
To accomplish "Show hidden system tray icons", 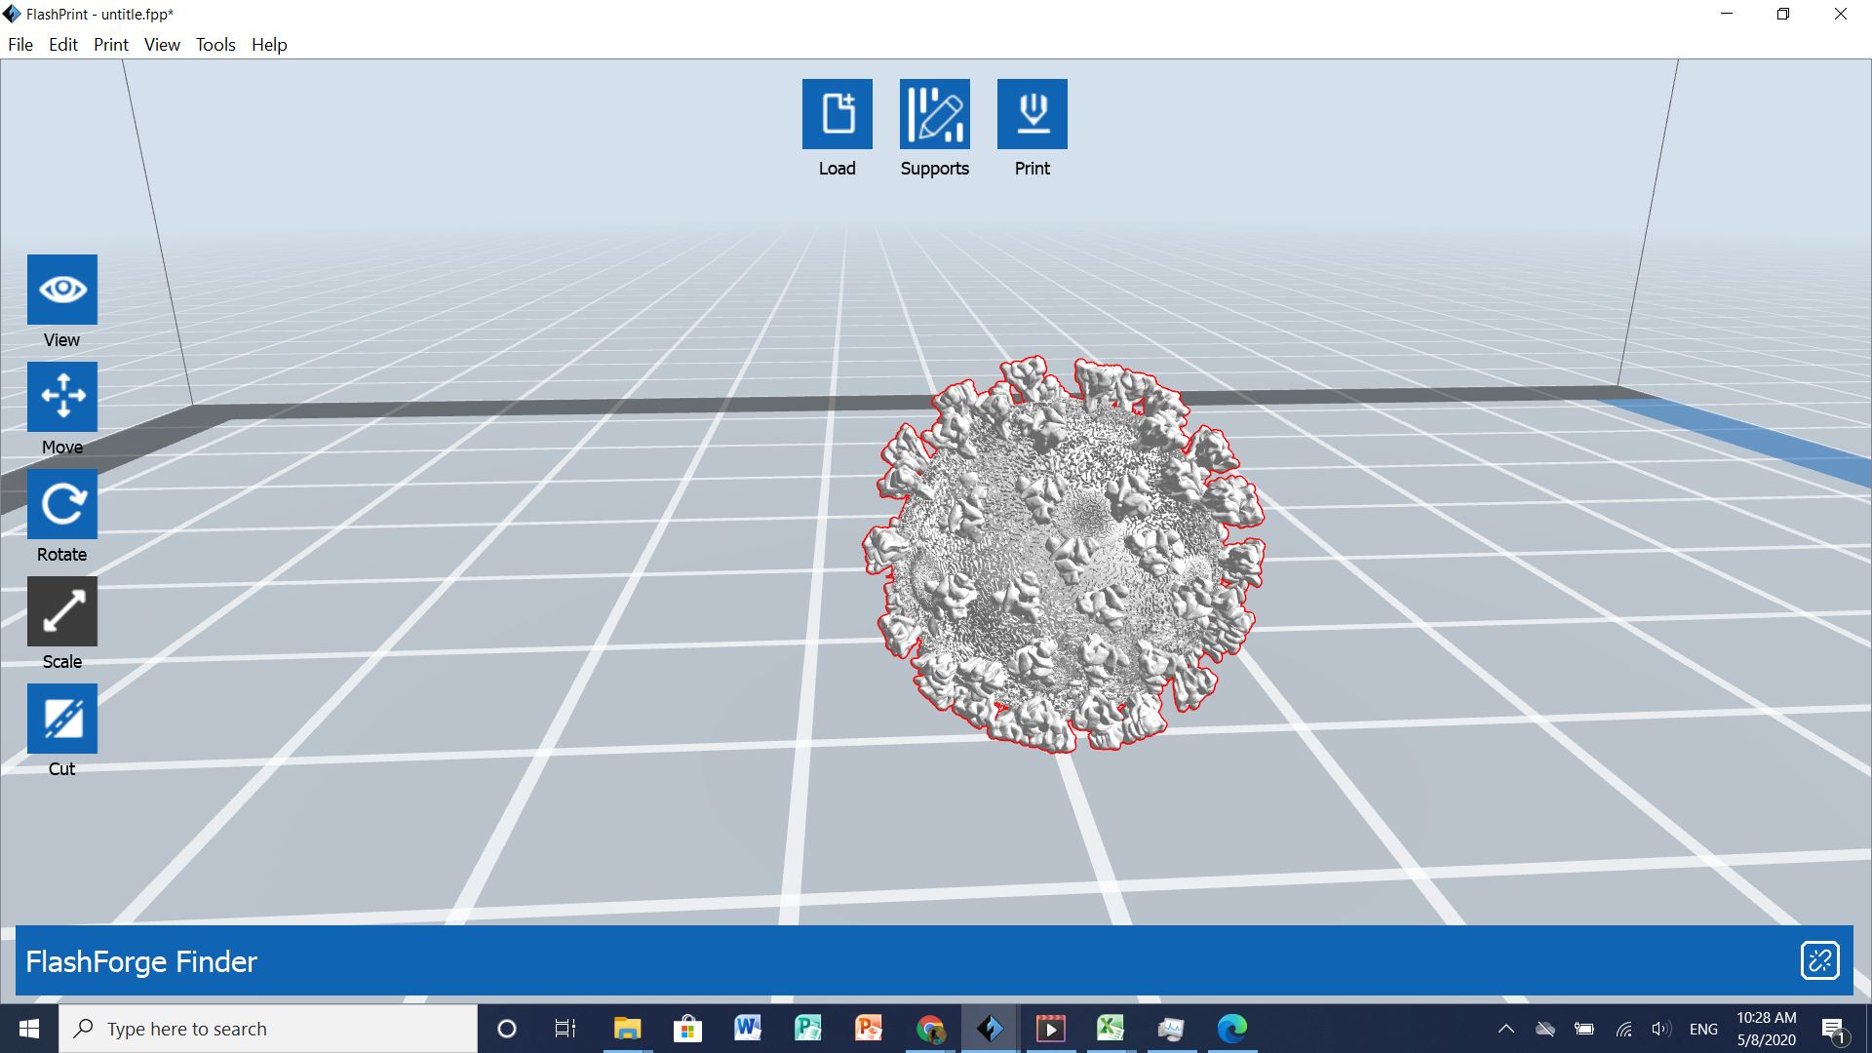I will pos(1505,1029).
